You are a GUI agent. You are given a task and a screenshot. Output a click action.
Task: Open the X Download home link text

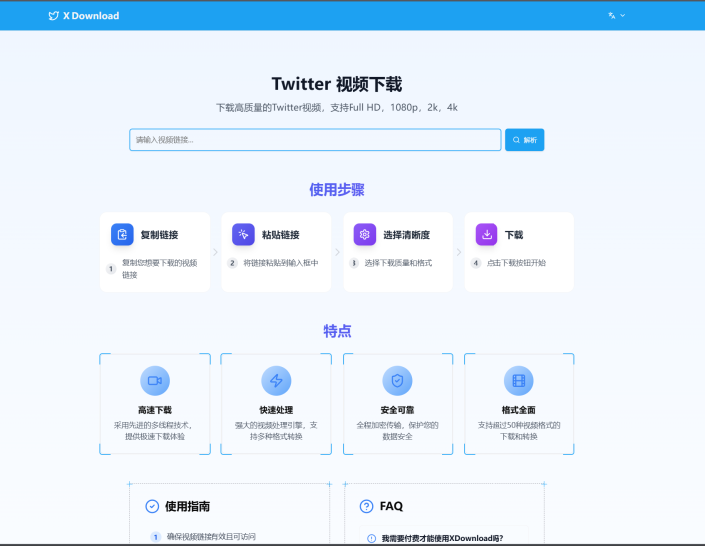[90, 16]
